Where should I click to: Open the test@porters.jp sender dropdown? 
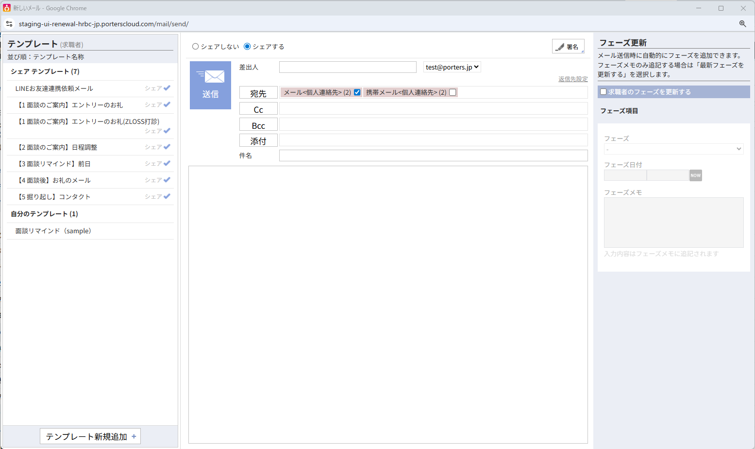[452, 67]
